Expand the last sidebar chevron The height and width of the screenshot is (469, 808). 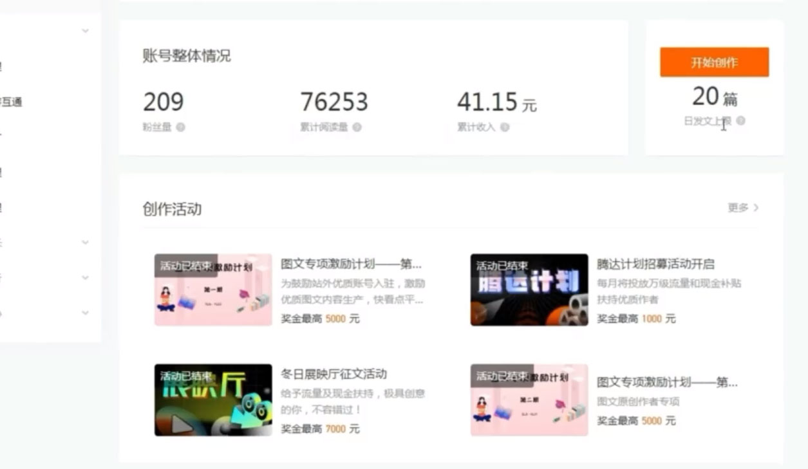[x=85, y=313]
